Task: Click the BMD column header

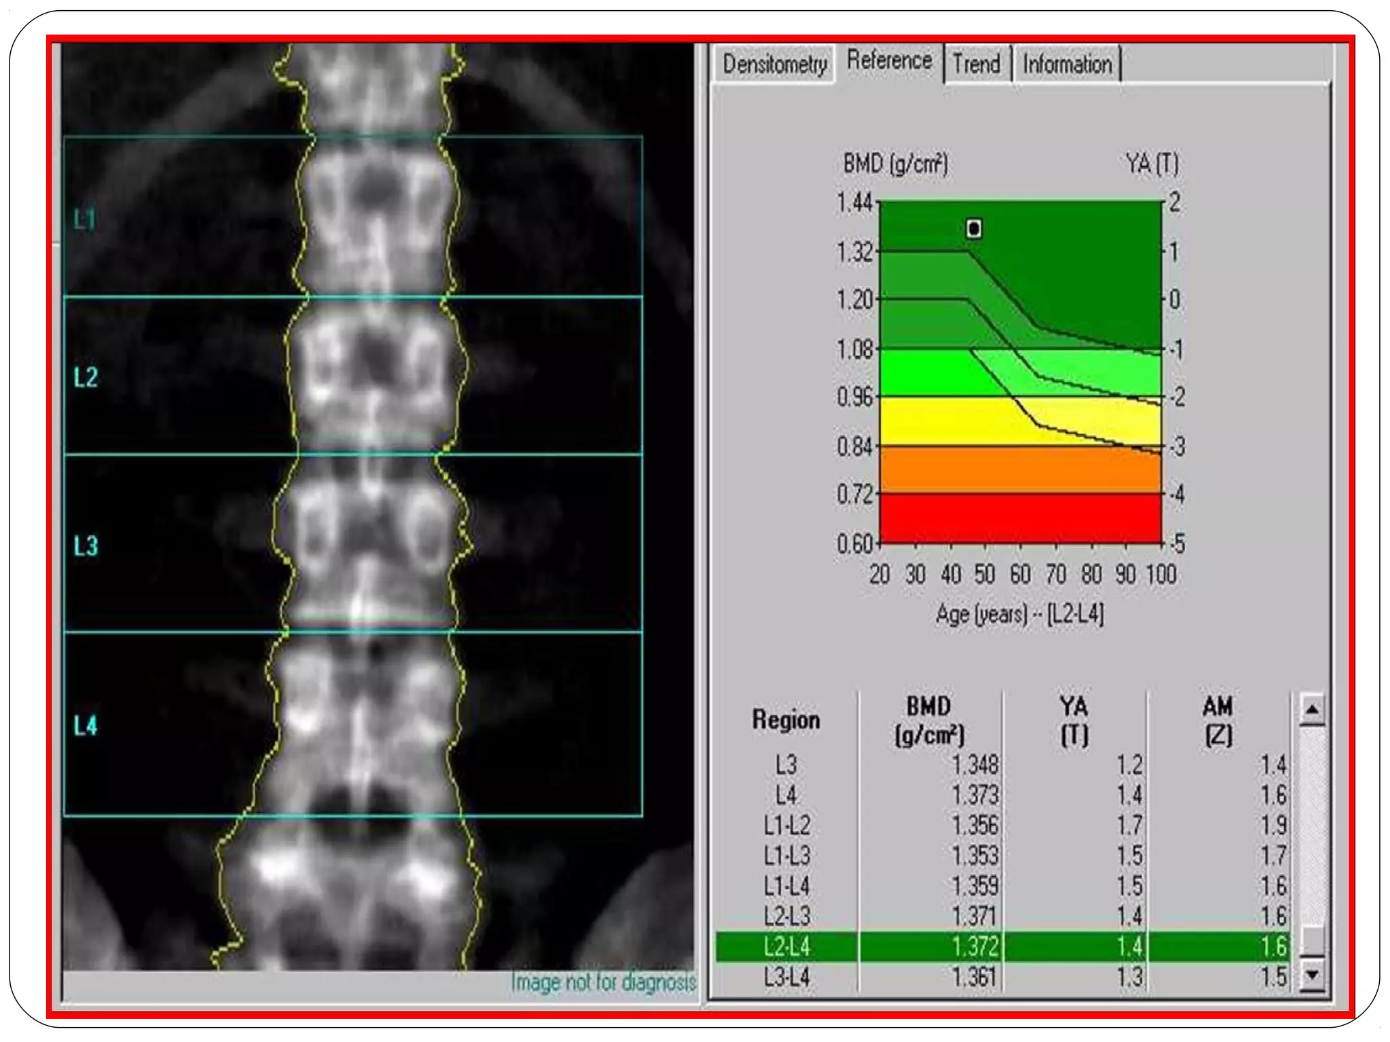Action: coord(928,720)
